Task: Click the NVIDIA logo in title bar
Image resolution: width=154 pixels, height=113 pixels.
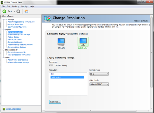Action: point(2,2)
